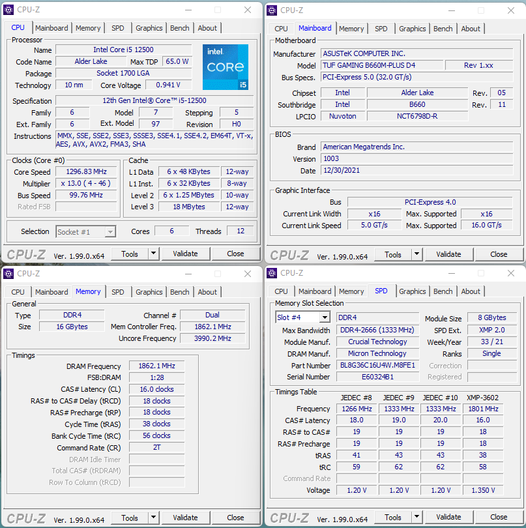Image resolution: width=526 pixels, height=528 pixels.
Task: Open the Tools dropdown arrow in the Memory-tab window
Action: [153, 518]
